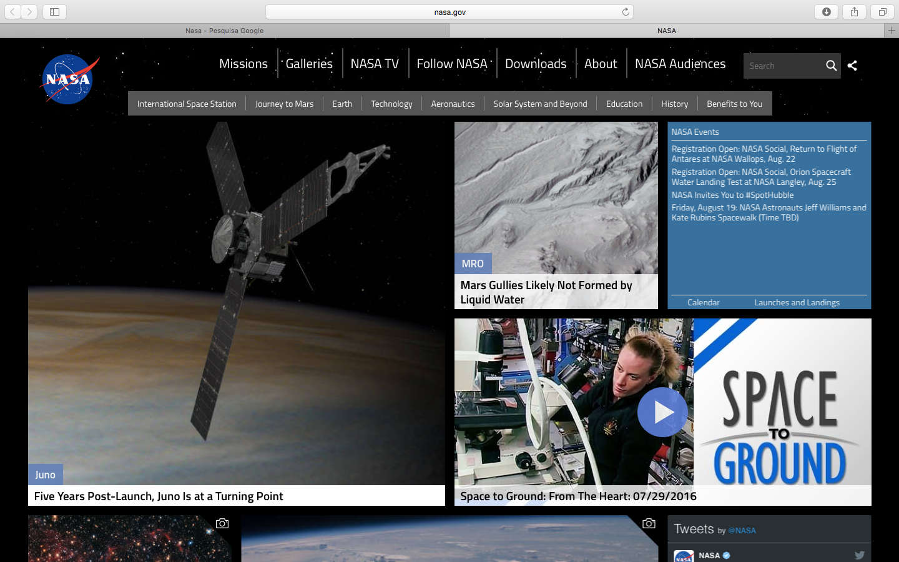The height and width of the screenshot is (562, 899).
Task: Open the Earth topic
Action: (x=342, y=104)
